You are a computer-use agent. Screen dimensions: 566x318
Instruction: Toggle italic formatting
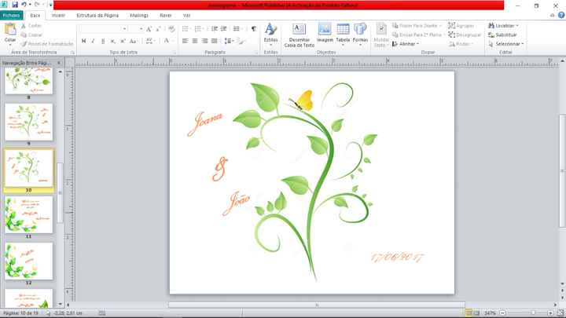coord(93,41)
